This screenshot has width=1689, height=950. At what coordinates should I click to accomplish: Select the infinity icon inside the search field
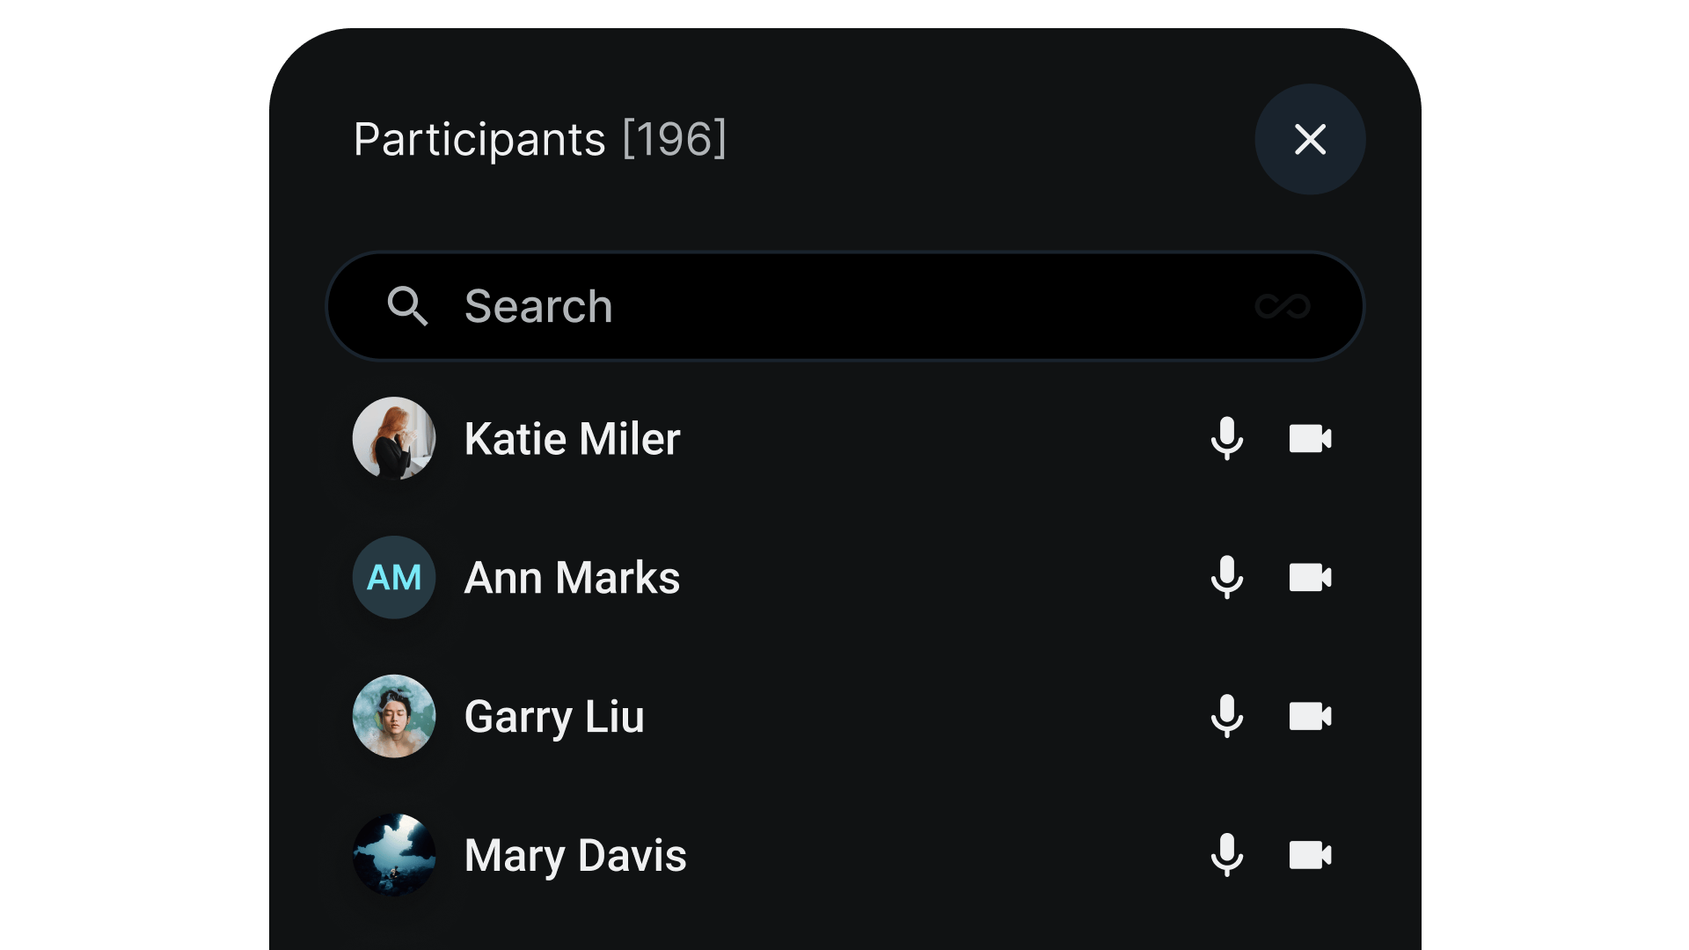click(1283, 306)
